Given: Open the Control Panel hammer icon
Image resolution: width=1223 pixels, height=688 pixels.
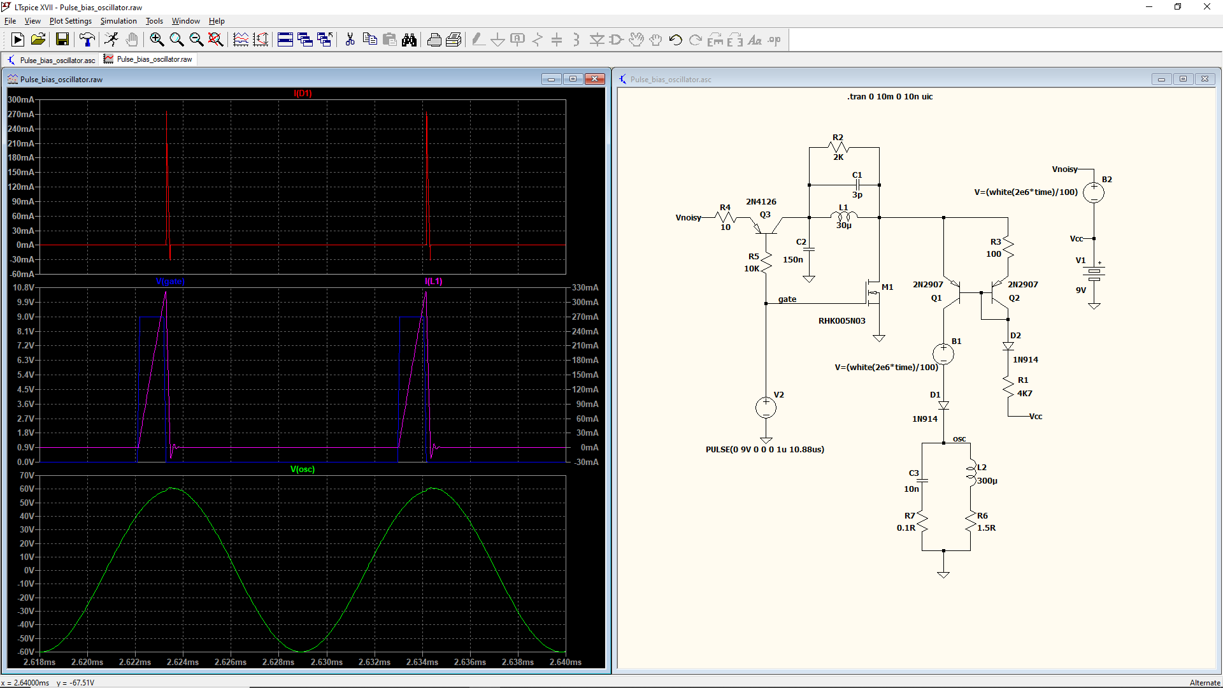Looking at the screenshot, I should [87, 39].
